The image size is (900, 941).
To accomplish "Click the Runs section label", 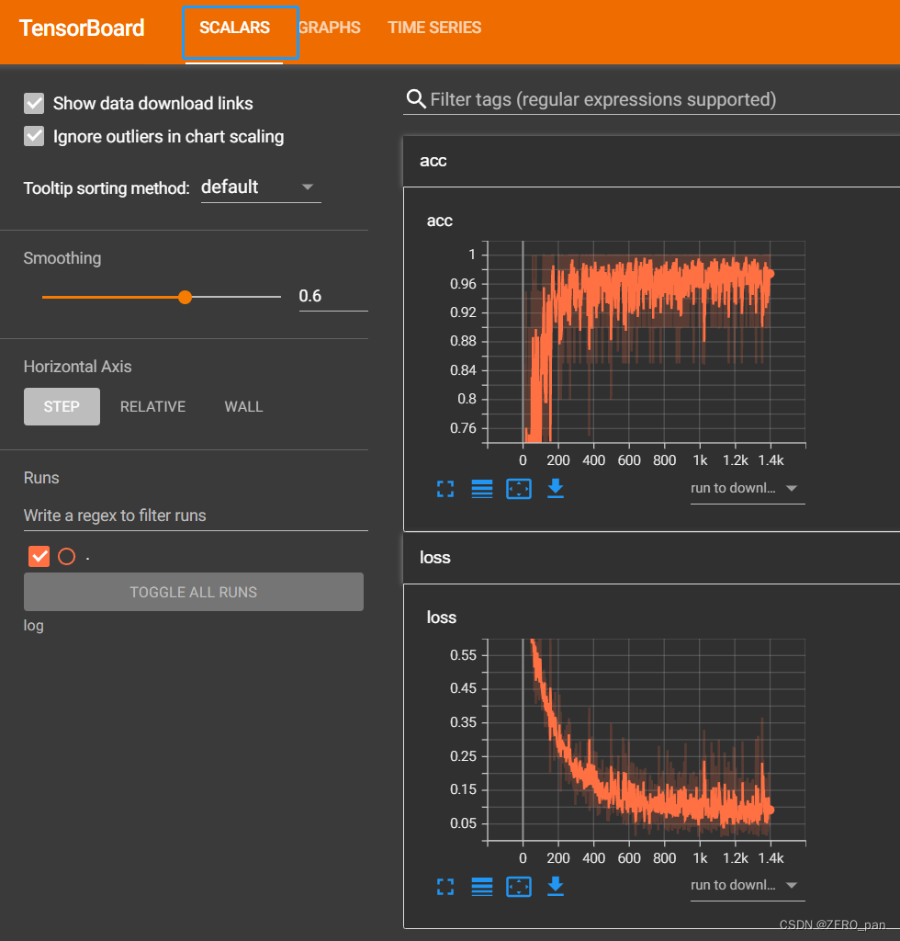I will tap(41, 478).
